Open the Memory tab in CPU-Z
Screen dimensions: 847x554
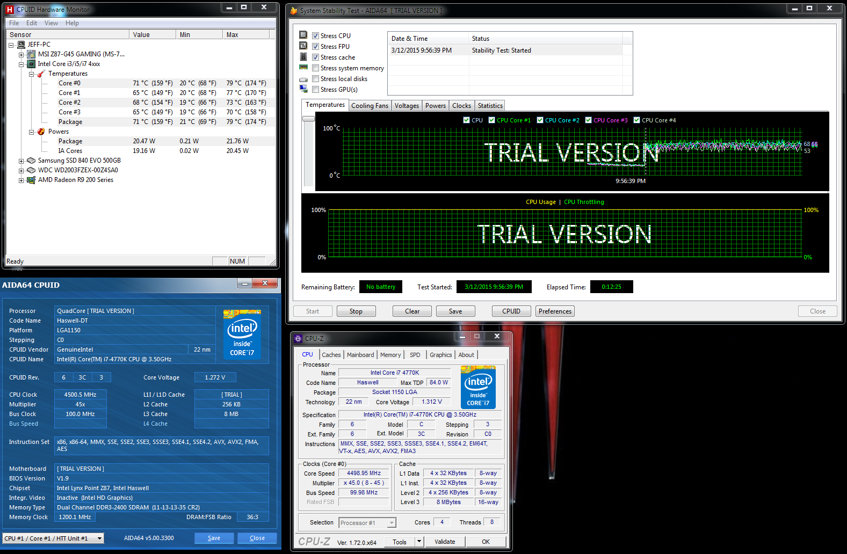pyautogui.click(x=390, y=355)
